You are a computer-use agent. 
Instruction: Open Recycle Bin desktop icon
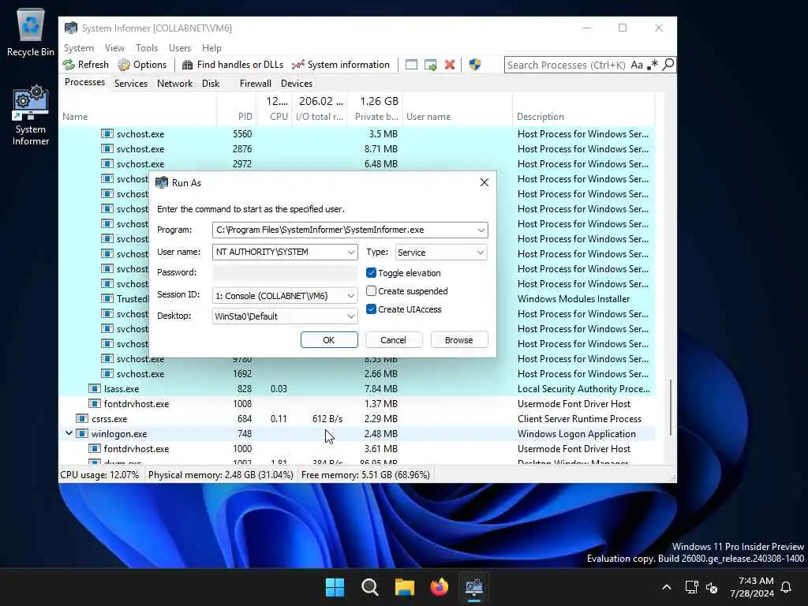point(31,32)
